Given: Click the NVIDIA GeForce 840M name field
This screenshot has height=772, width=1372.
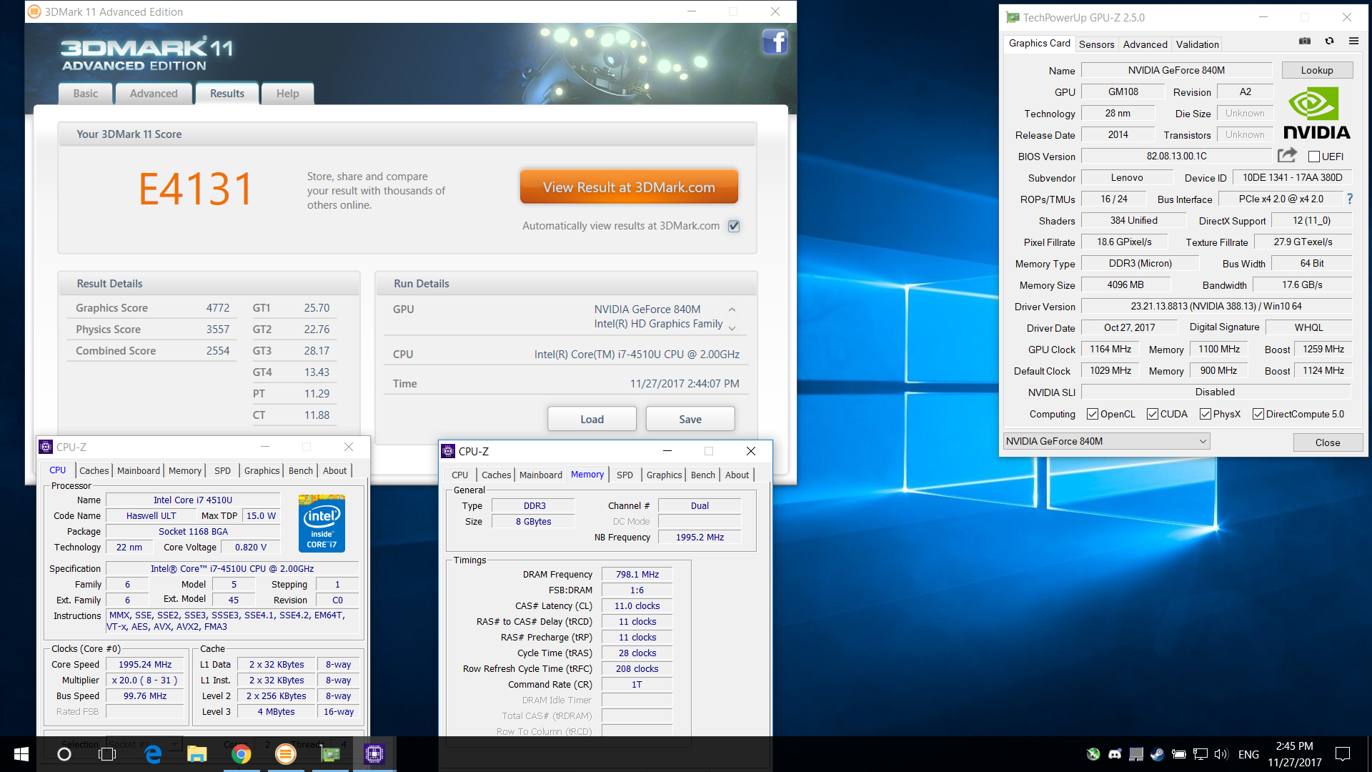Looking at the screenshot, I should 1176,70.
